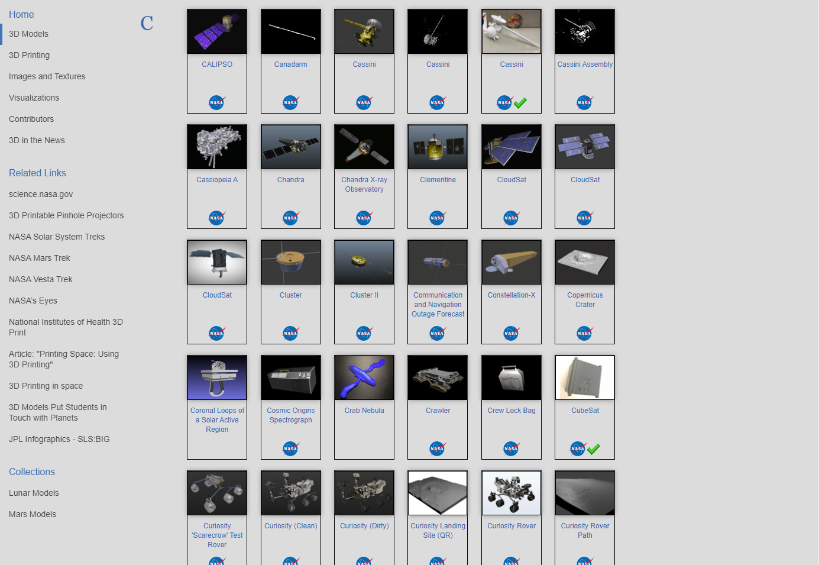Select the green checkmark beside the CubeSat badge
This screenshot has height=565, width=819.
pyautogui.click(x=594, y=448)
